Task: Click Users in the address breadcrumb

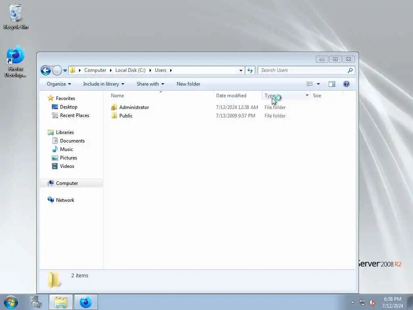Action: (161, 70)
